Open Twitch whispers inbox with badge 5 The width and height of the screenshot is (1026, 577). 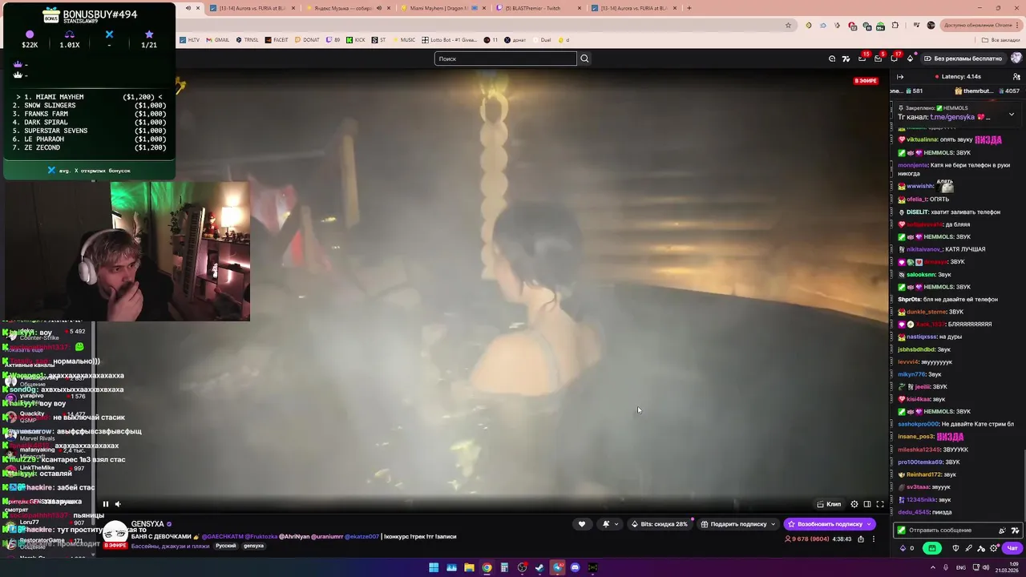coord(878,59)
